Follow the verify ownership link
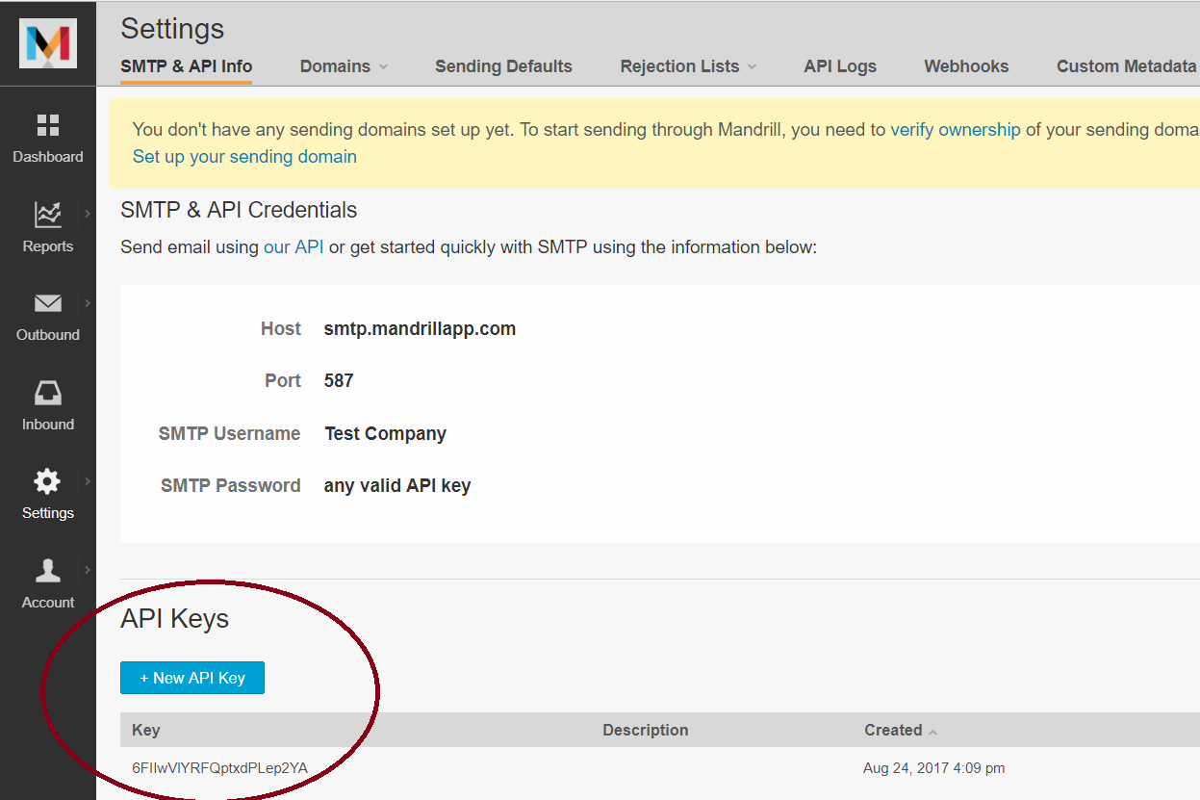Image resolution: width=1200 pixels, height=800 pixels. 956,129
